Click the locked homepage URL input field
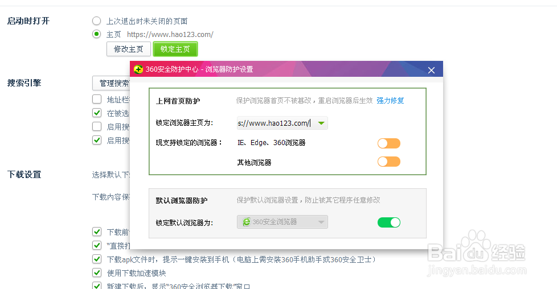The width and height of the screenshot is (557, 289). click(274, 123)
